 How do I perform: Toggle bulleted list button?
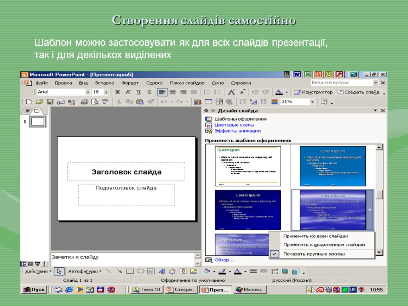(218, 92)
